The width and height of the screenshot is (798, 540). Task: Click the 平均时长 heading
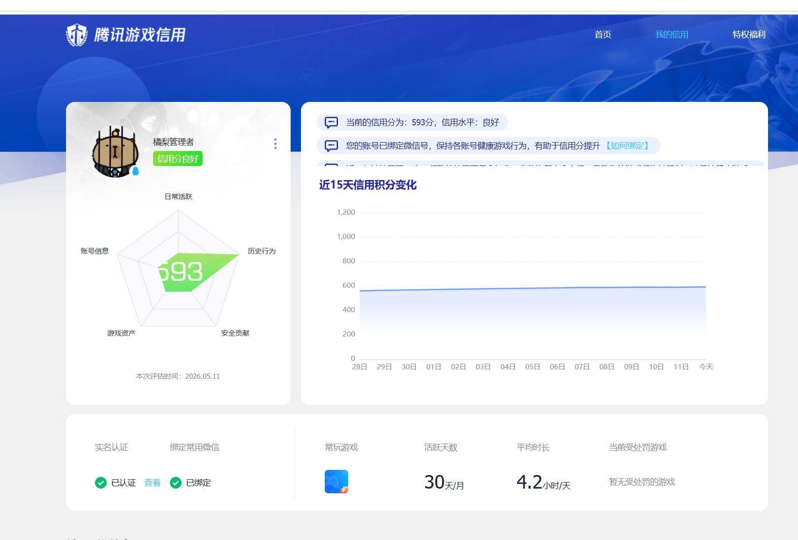point(533,447)
